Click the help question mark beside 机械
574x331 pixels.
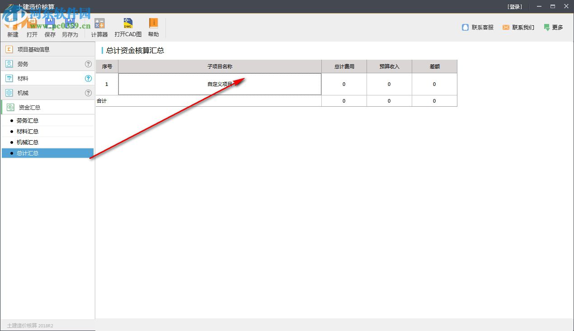pos(89,93)
